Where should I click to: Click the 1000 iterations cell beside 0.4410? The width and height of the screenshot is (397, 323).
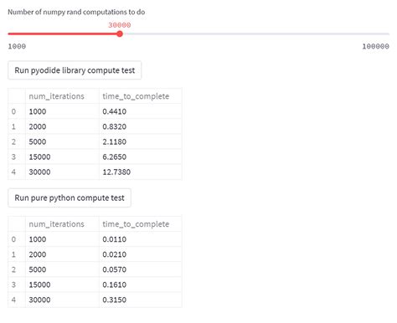point(62,111)
